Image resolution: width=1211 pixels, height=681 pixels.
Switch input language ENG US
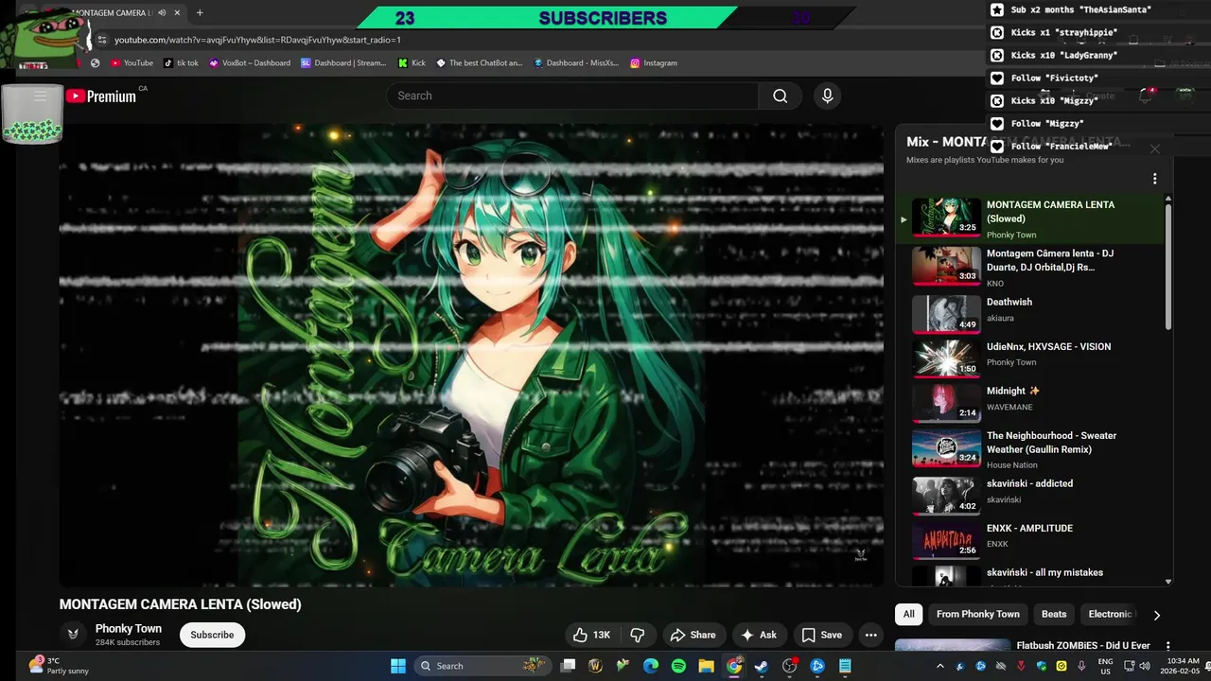point(1105,666)
